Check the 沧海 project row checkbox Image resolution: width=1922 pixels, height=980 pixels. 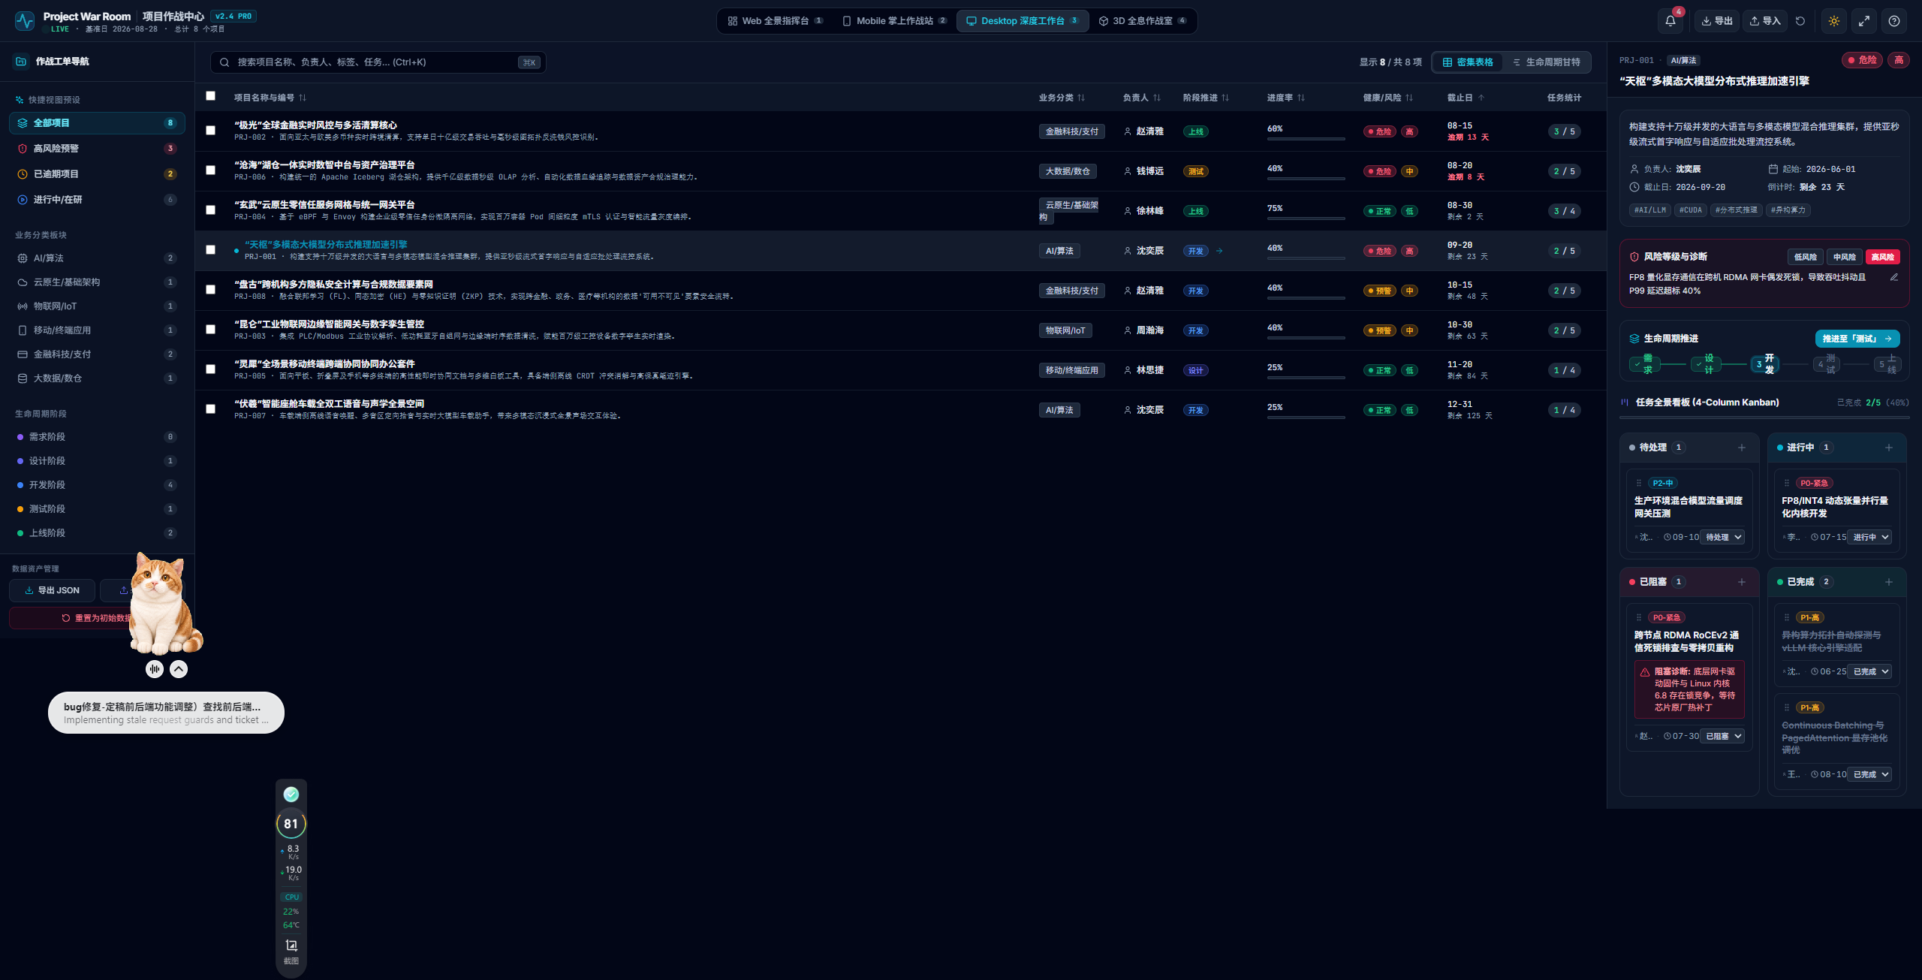click(x=211, y=170)
